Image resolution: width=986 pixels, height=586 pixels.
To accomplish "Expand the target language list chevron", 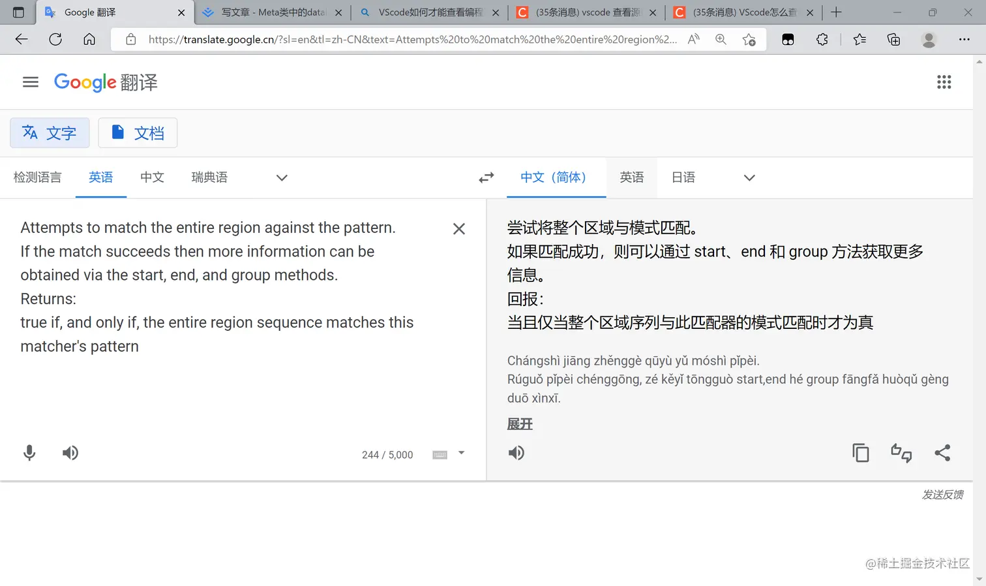I will (749, 177).
